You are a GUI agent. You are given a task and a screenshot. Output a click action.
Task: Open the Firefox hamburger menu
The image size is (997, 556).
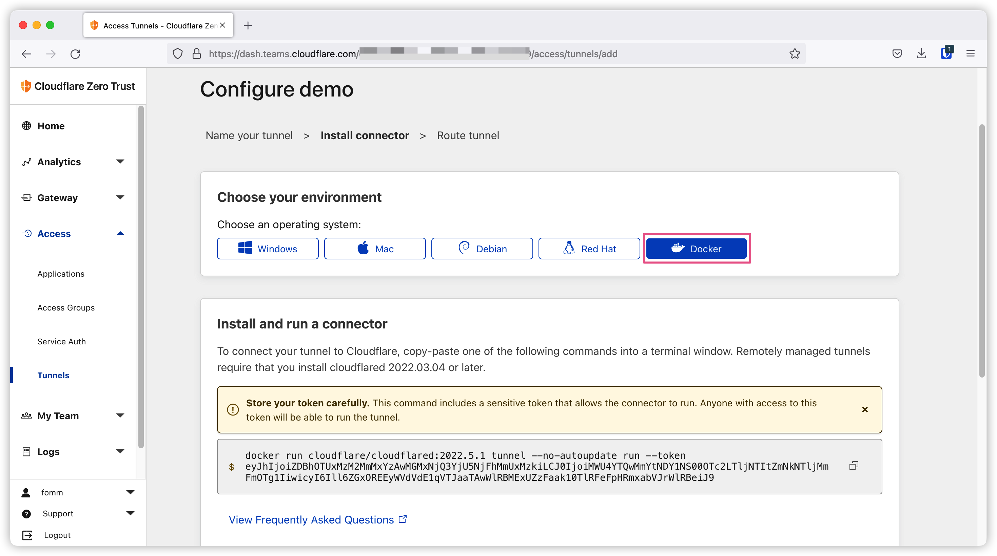(x=970, y=54)
